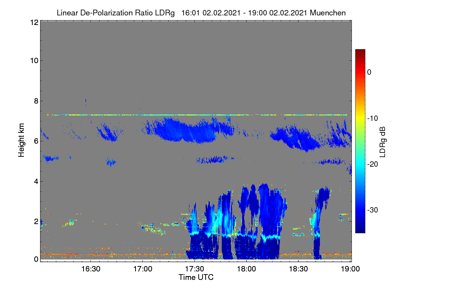This screenshot has height=308, width=462.
Task: Click the LDRg dB colorbar title
Action: [x=383, y=141]
